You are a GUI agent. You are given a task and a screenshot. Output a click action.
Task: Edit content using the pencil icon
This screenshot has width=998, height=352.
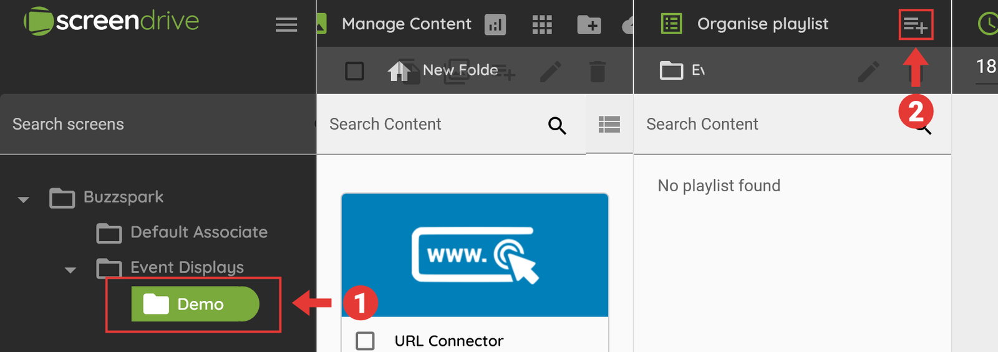(x=550, y=72)
